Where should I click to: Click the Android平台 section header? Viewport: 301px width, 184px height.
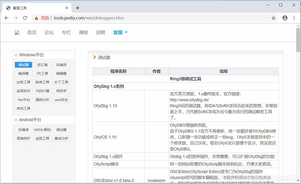pyautogui.click(x=30, y=120)
